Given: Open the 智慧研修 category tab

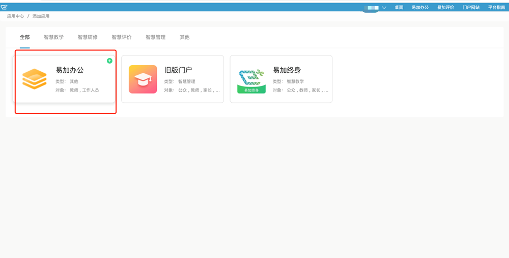Looking at the screenshot, I should (88, 37).
